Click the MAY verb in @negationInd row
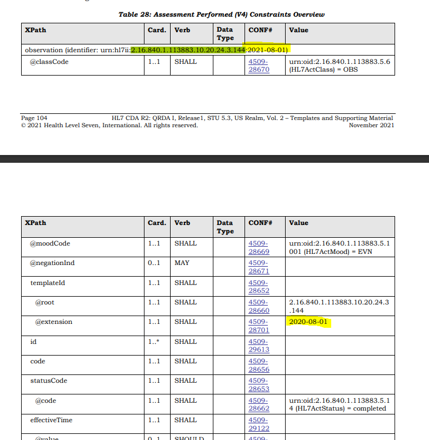Image resolution: width=429 pixels, height=440 pixels. click(182, 263)
